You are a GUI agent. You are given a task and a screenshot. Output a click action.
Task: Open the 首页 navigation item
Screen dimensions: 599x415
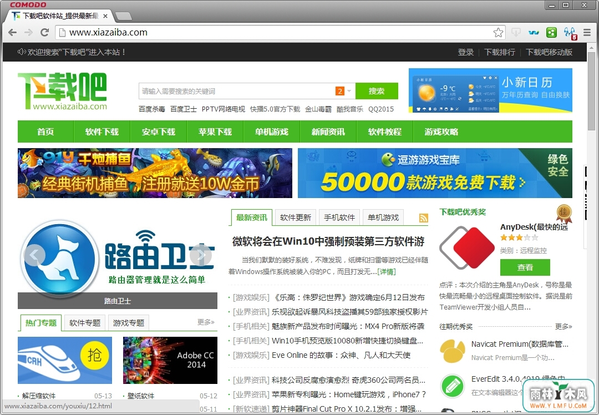[45, 132]
